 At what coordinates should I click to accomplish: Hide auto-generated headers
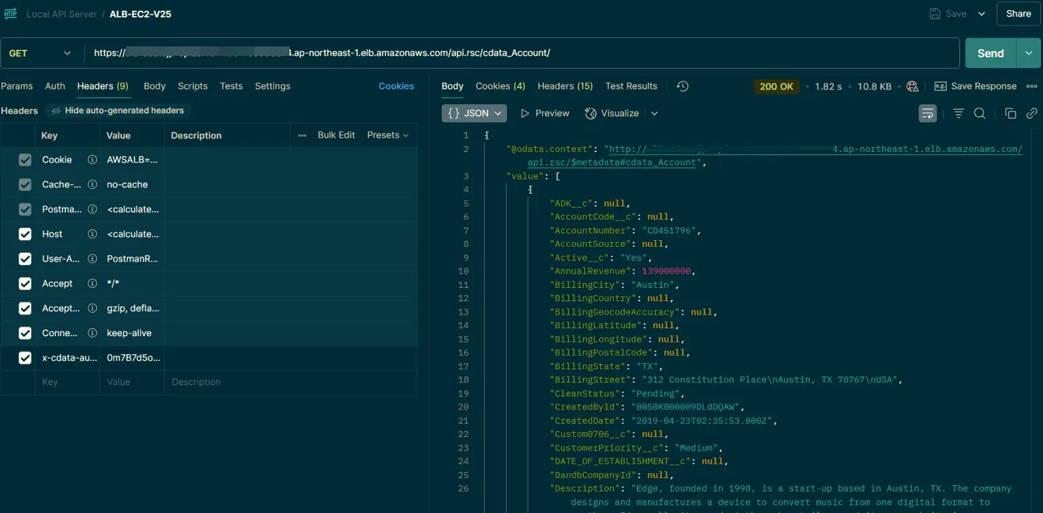point(118,110)
